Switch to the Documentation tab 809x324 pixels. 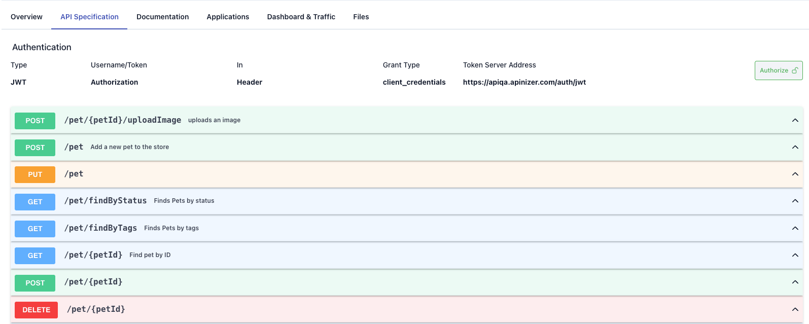[x=162, y=17]
